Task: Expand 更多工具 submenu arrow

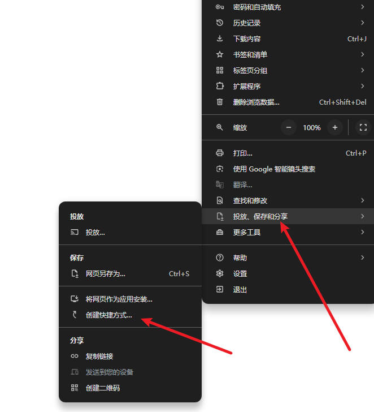Action: click(363, 232)
